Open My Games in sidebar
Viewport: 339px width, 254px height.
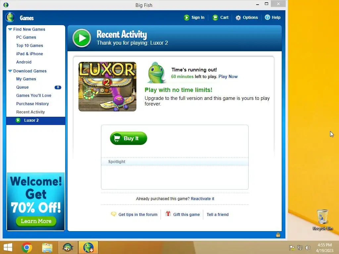click(x=26, y=79)
